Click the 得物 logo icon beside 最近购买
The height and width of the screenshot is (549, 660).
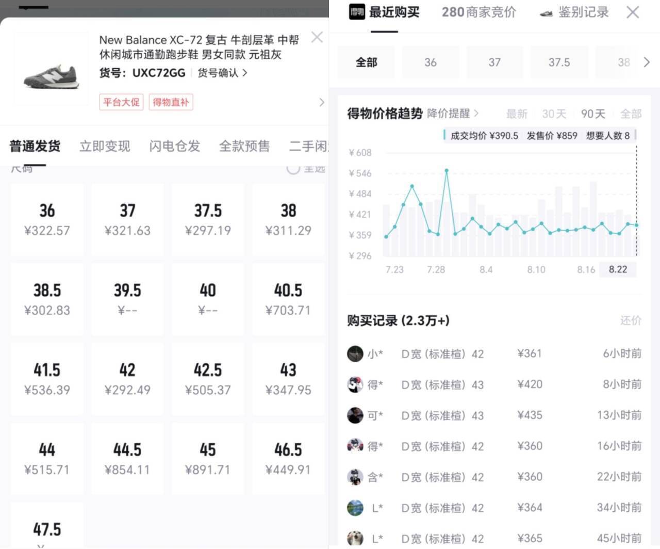coord(357,12)
